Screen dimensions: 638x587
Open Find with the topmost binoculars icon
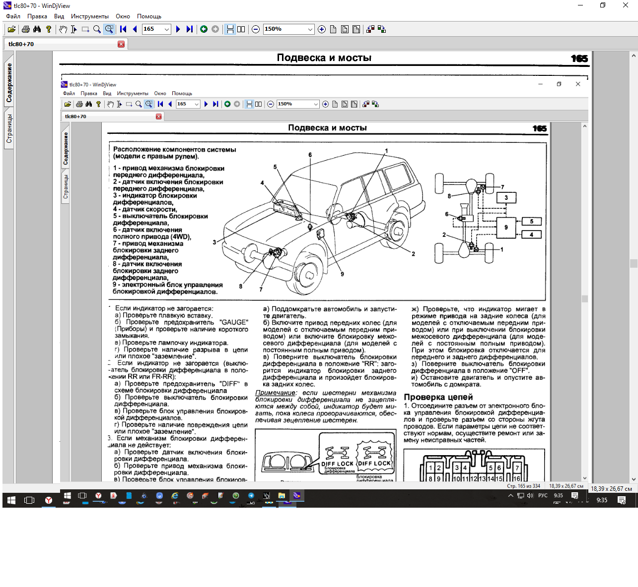coord(37,29)
